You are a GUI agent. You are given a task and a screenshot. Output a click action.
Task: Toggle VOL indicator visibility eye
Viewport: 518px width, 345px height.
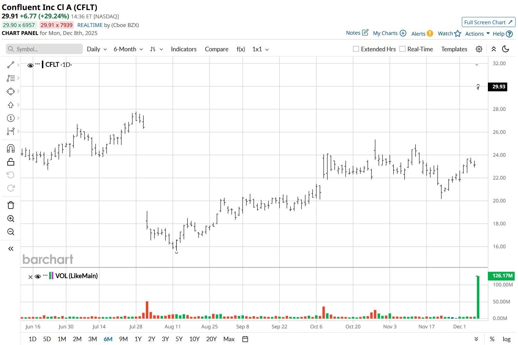[38, 276]
